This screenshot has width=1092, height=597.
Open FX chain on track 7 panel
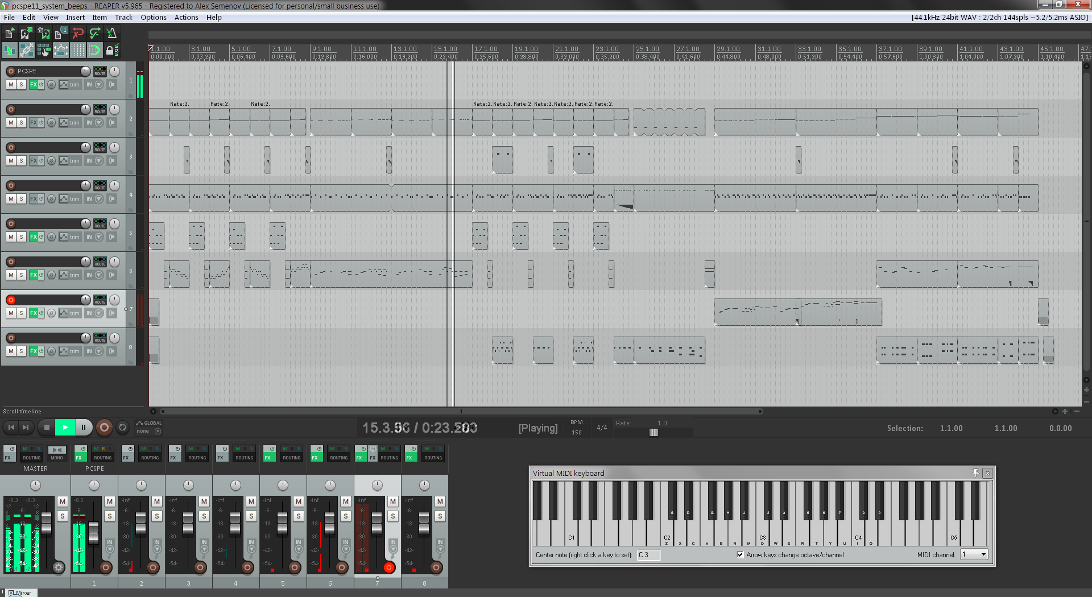[34, 313]
